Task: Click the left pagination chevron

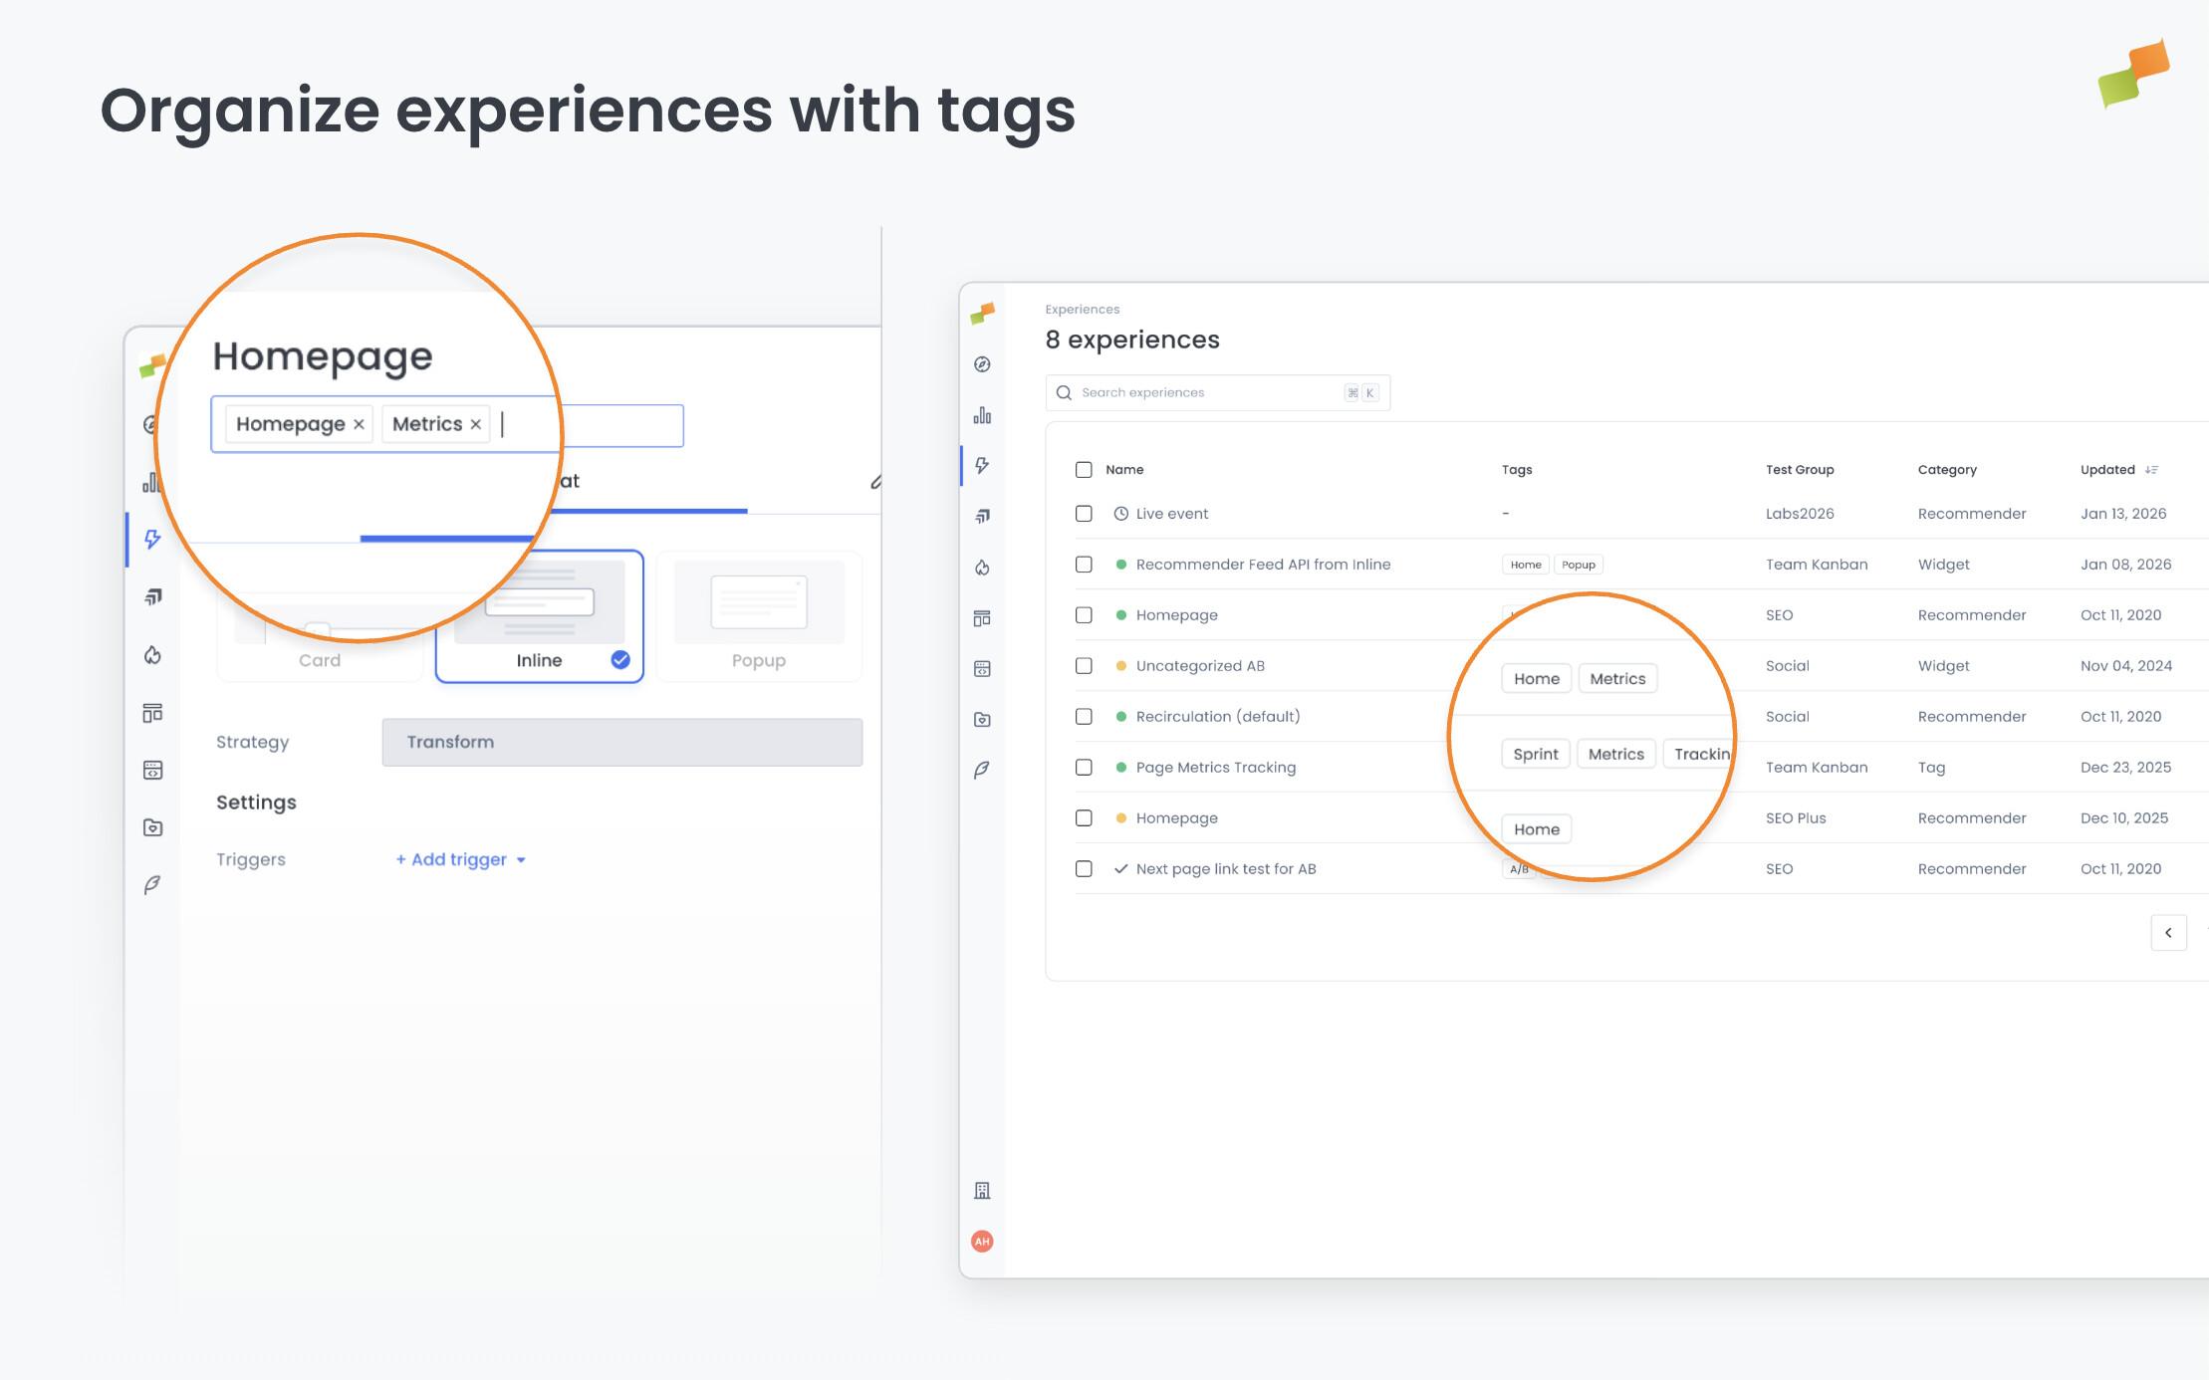Action: [2169, 933]
